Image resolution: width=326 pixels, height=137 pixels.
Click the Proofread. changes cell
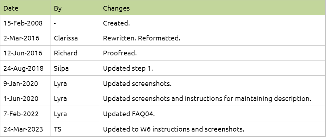point(213,53)
